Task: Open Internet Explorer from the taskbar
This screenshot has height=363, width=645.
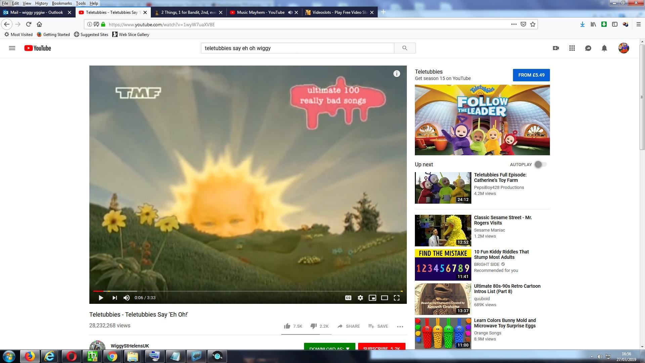Action: (50, 356)
